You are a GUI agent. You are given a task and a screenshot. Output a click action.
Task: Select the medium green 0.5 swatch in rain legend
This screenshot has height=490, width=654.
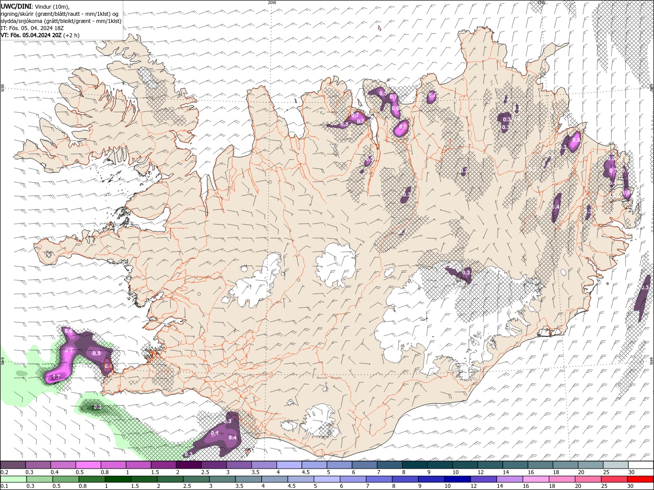66,479
